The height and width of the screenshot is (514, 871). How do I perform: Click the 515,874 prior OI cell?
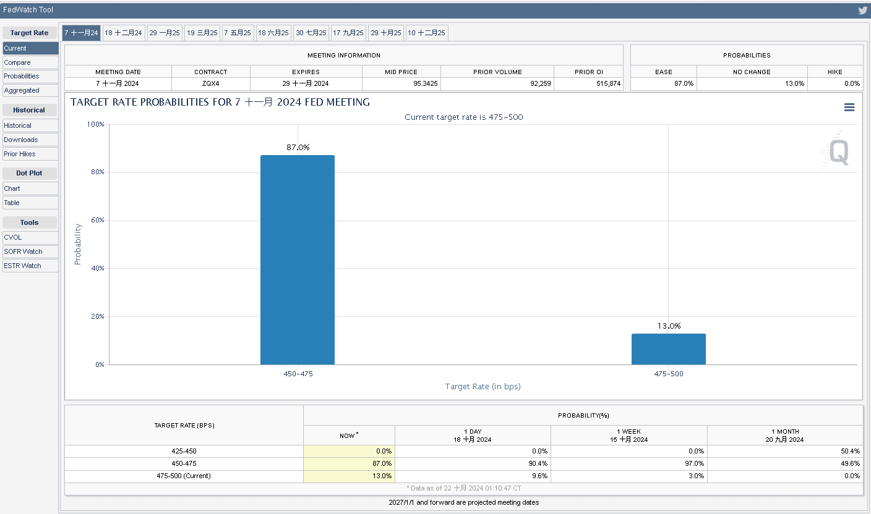pyautogui.click(x=589, y=83)
